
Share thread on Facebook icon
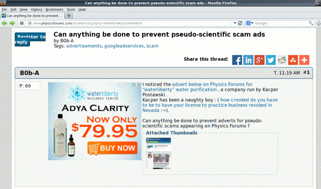[x=237, y=60]
